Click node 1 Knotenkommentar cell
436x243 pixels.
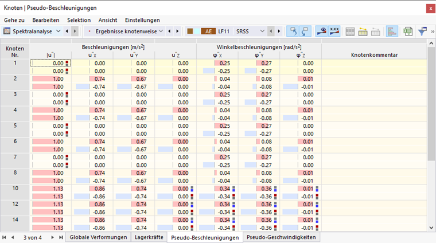(374, 67)
